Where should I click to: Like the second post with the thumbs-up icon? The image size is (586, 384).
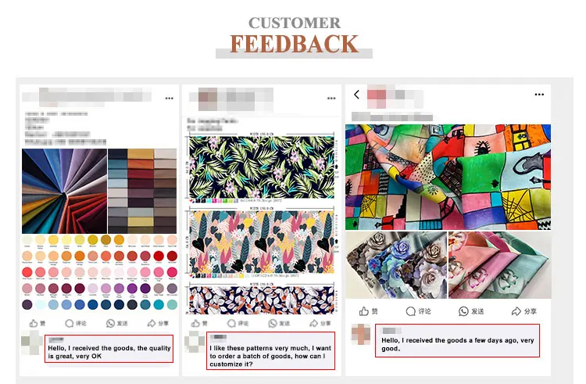pos(195,323)
